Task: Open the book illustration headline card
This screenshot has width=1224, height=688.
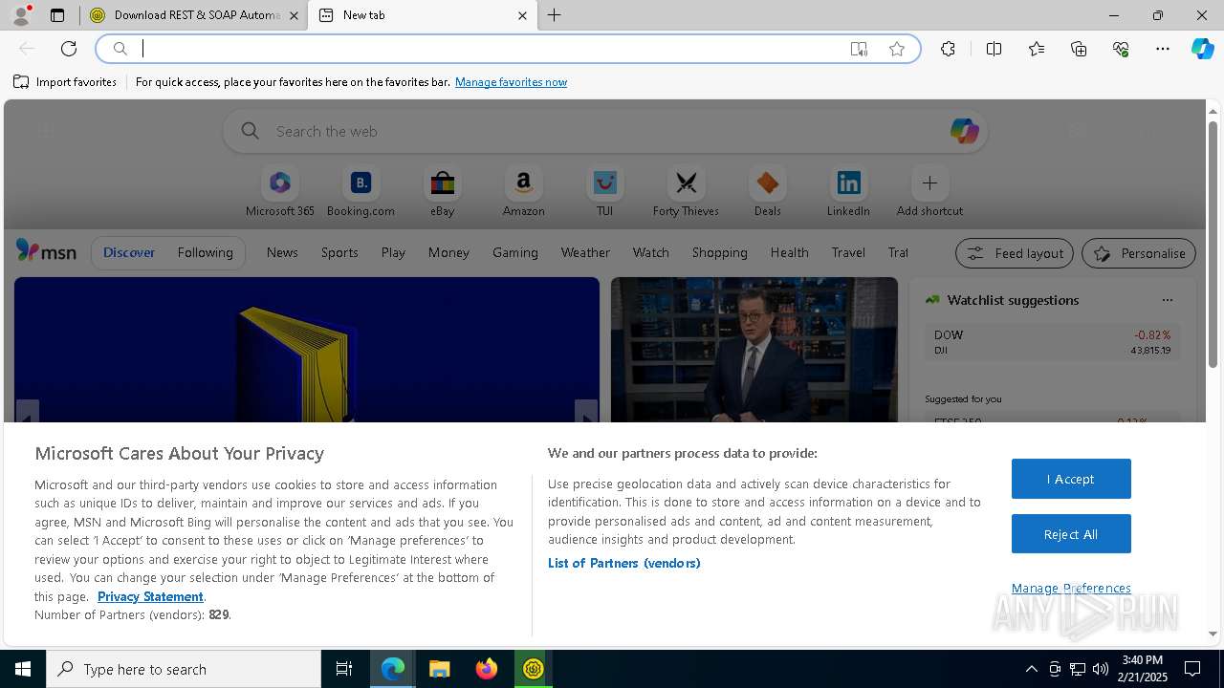Action: pyautogui.click(x=307, y=350)
